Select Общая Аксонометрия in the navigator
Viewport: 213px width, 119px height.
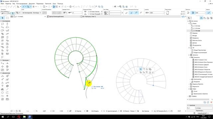tap(200, 53)
